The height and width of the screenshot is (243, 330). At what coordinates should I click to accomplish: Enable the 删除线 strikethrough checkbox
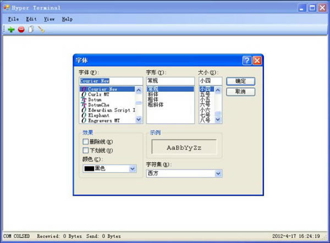pos(85,142)
